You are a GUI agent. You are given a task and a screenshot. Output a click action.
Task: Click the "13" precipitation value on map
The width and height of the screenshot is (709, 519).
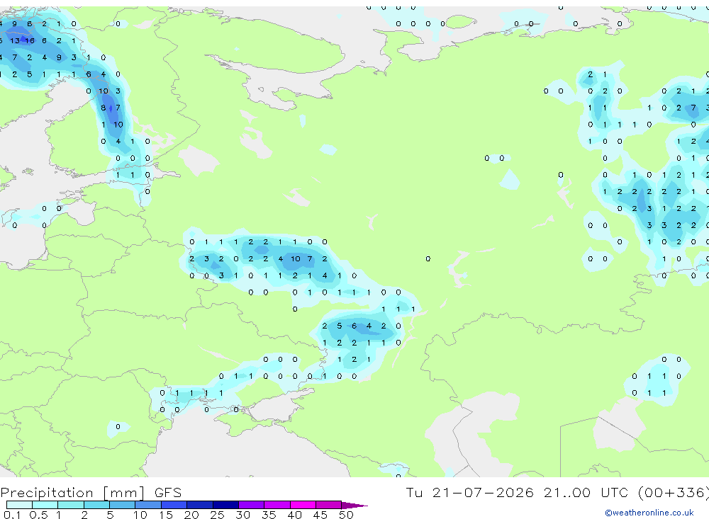pos(15,40)
